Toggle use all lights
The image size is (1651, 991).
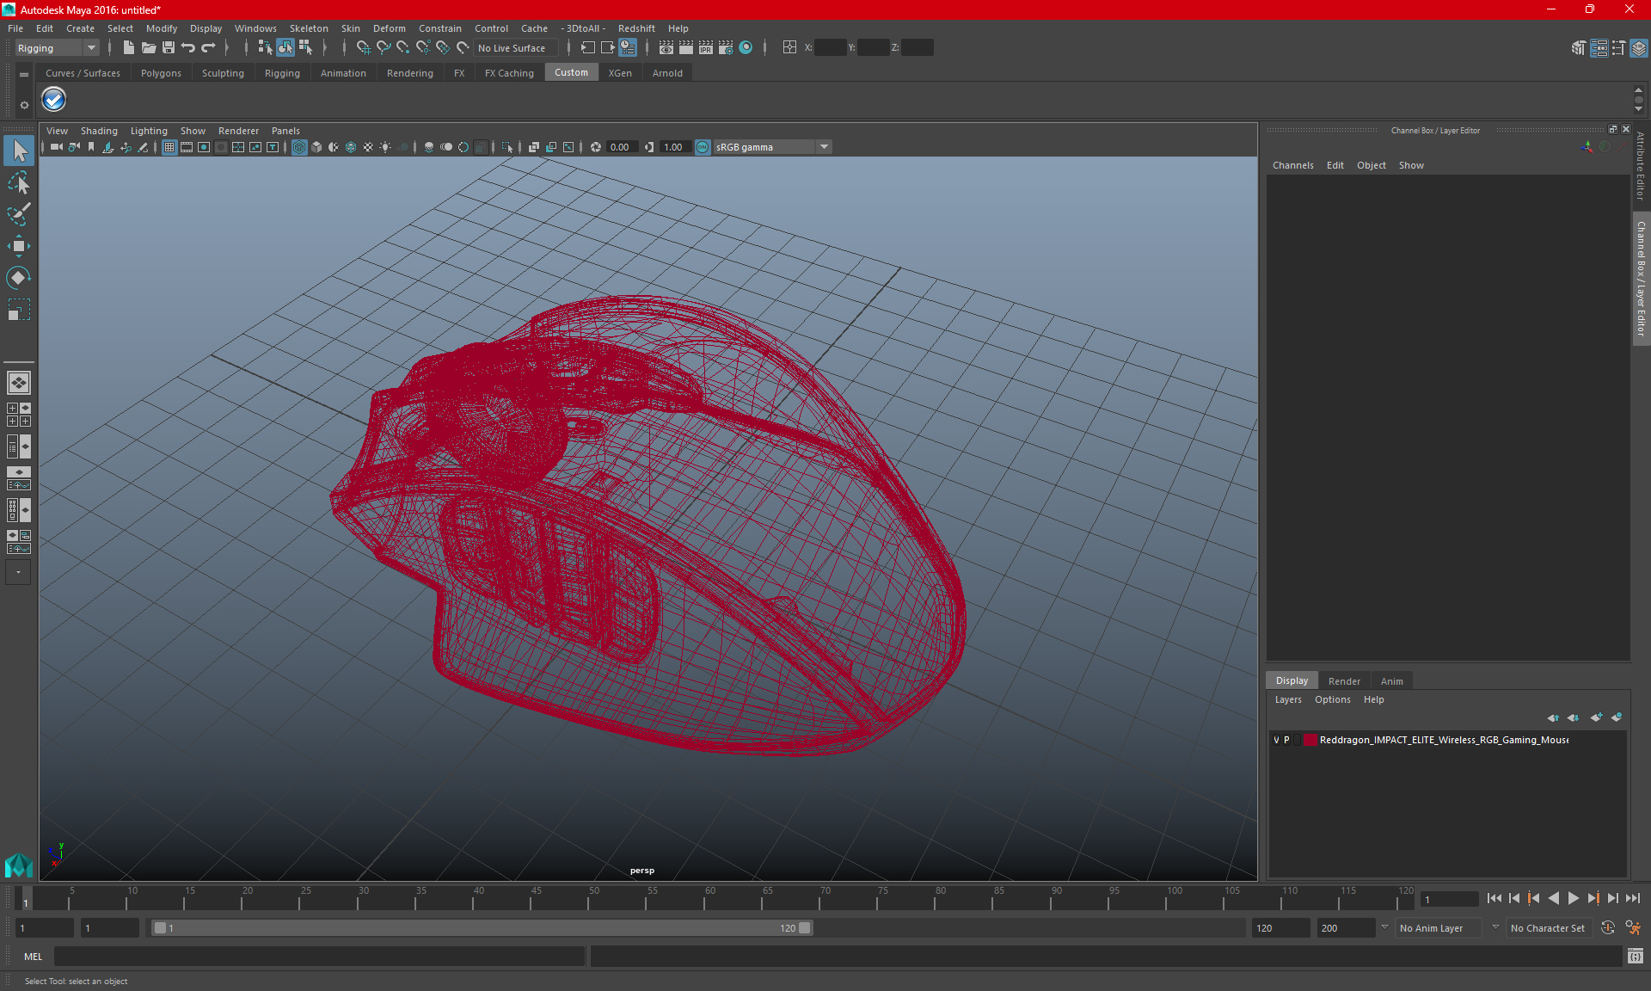point(385,147)
